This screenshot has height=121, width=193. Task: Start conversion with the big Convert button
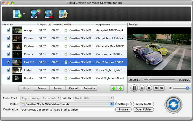[173, 104]
